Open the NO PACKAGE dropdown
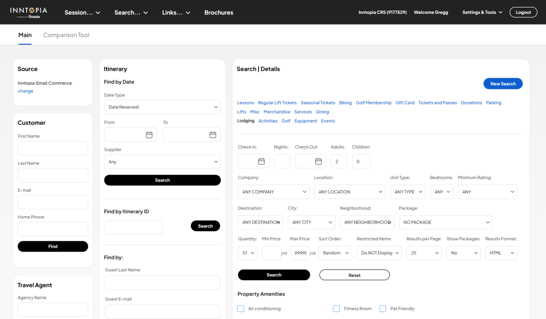The image size is (546, 319). point(445,222)
